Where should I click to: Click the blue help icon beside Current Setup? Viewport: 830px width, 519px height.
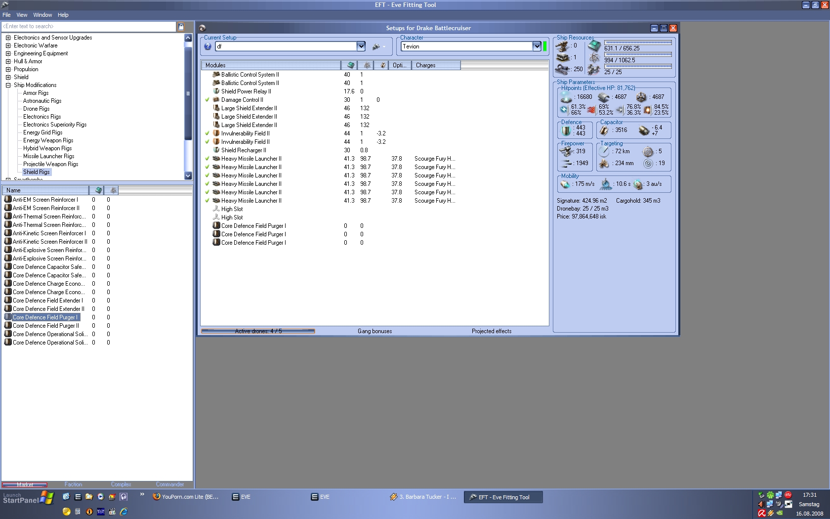208,46
